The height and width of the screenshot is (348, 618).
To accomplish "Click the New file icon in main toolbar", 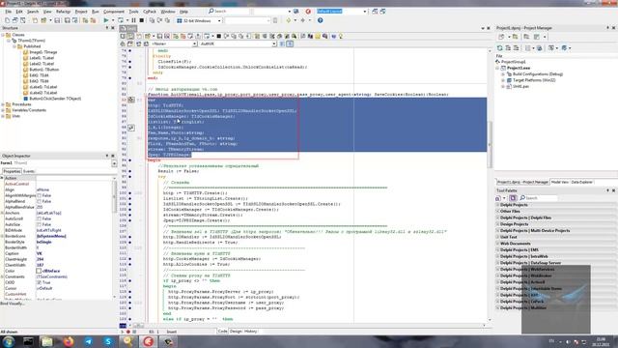I will point(7,20).
